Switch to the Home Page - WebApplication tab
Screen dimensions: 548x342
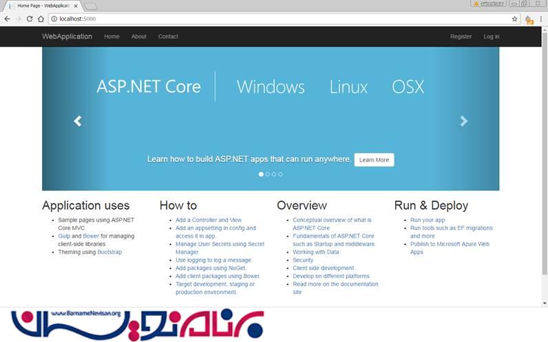pyautogui.click(x=42, y=6)
